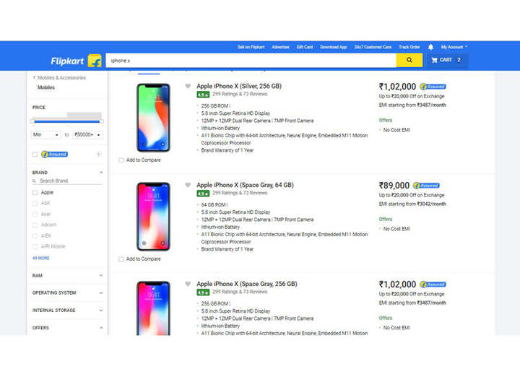This screenshot has height=390, width=520.
Task: Click Track Order in top bar
Action: pos(409,47)
